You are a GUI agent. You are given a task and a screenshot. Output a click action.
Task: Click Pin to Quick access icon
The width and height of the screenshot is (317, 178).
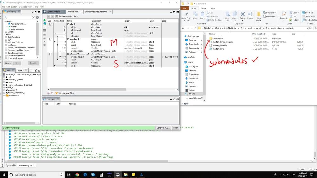(x=186, y=15)
